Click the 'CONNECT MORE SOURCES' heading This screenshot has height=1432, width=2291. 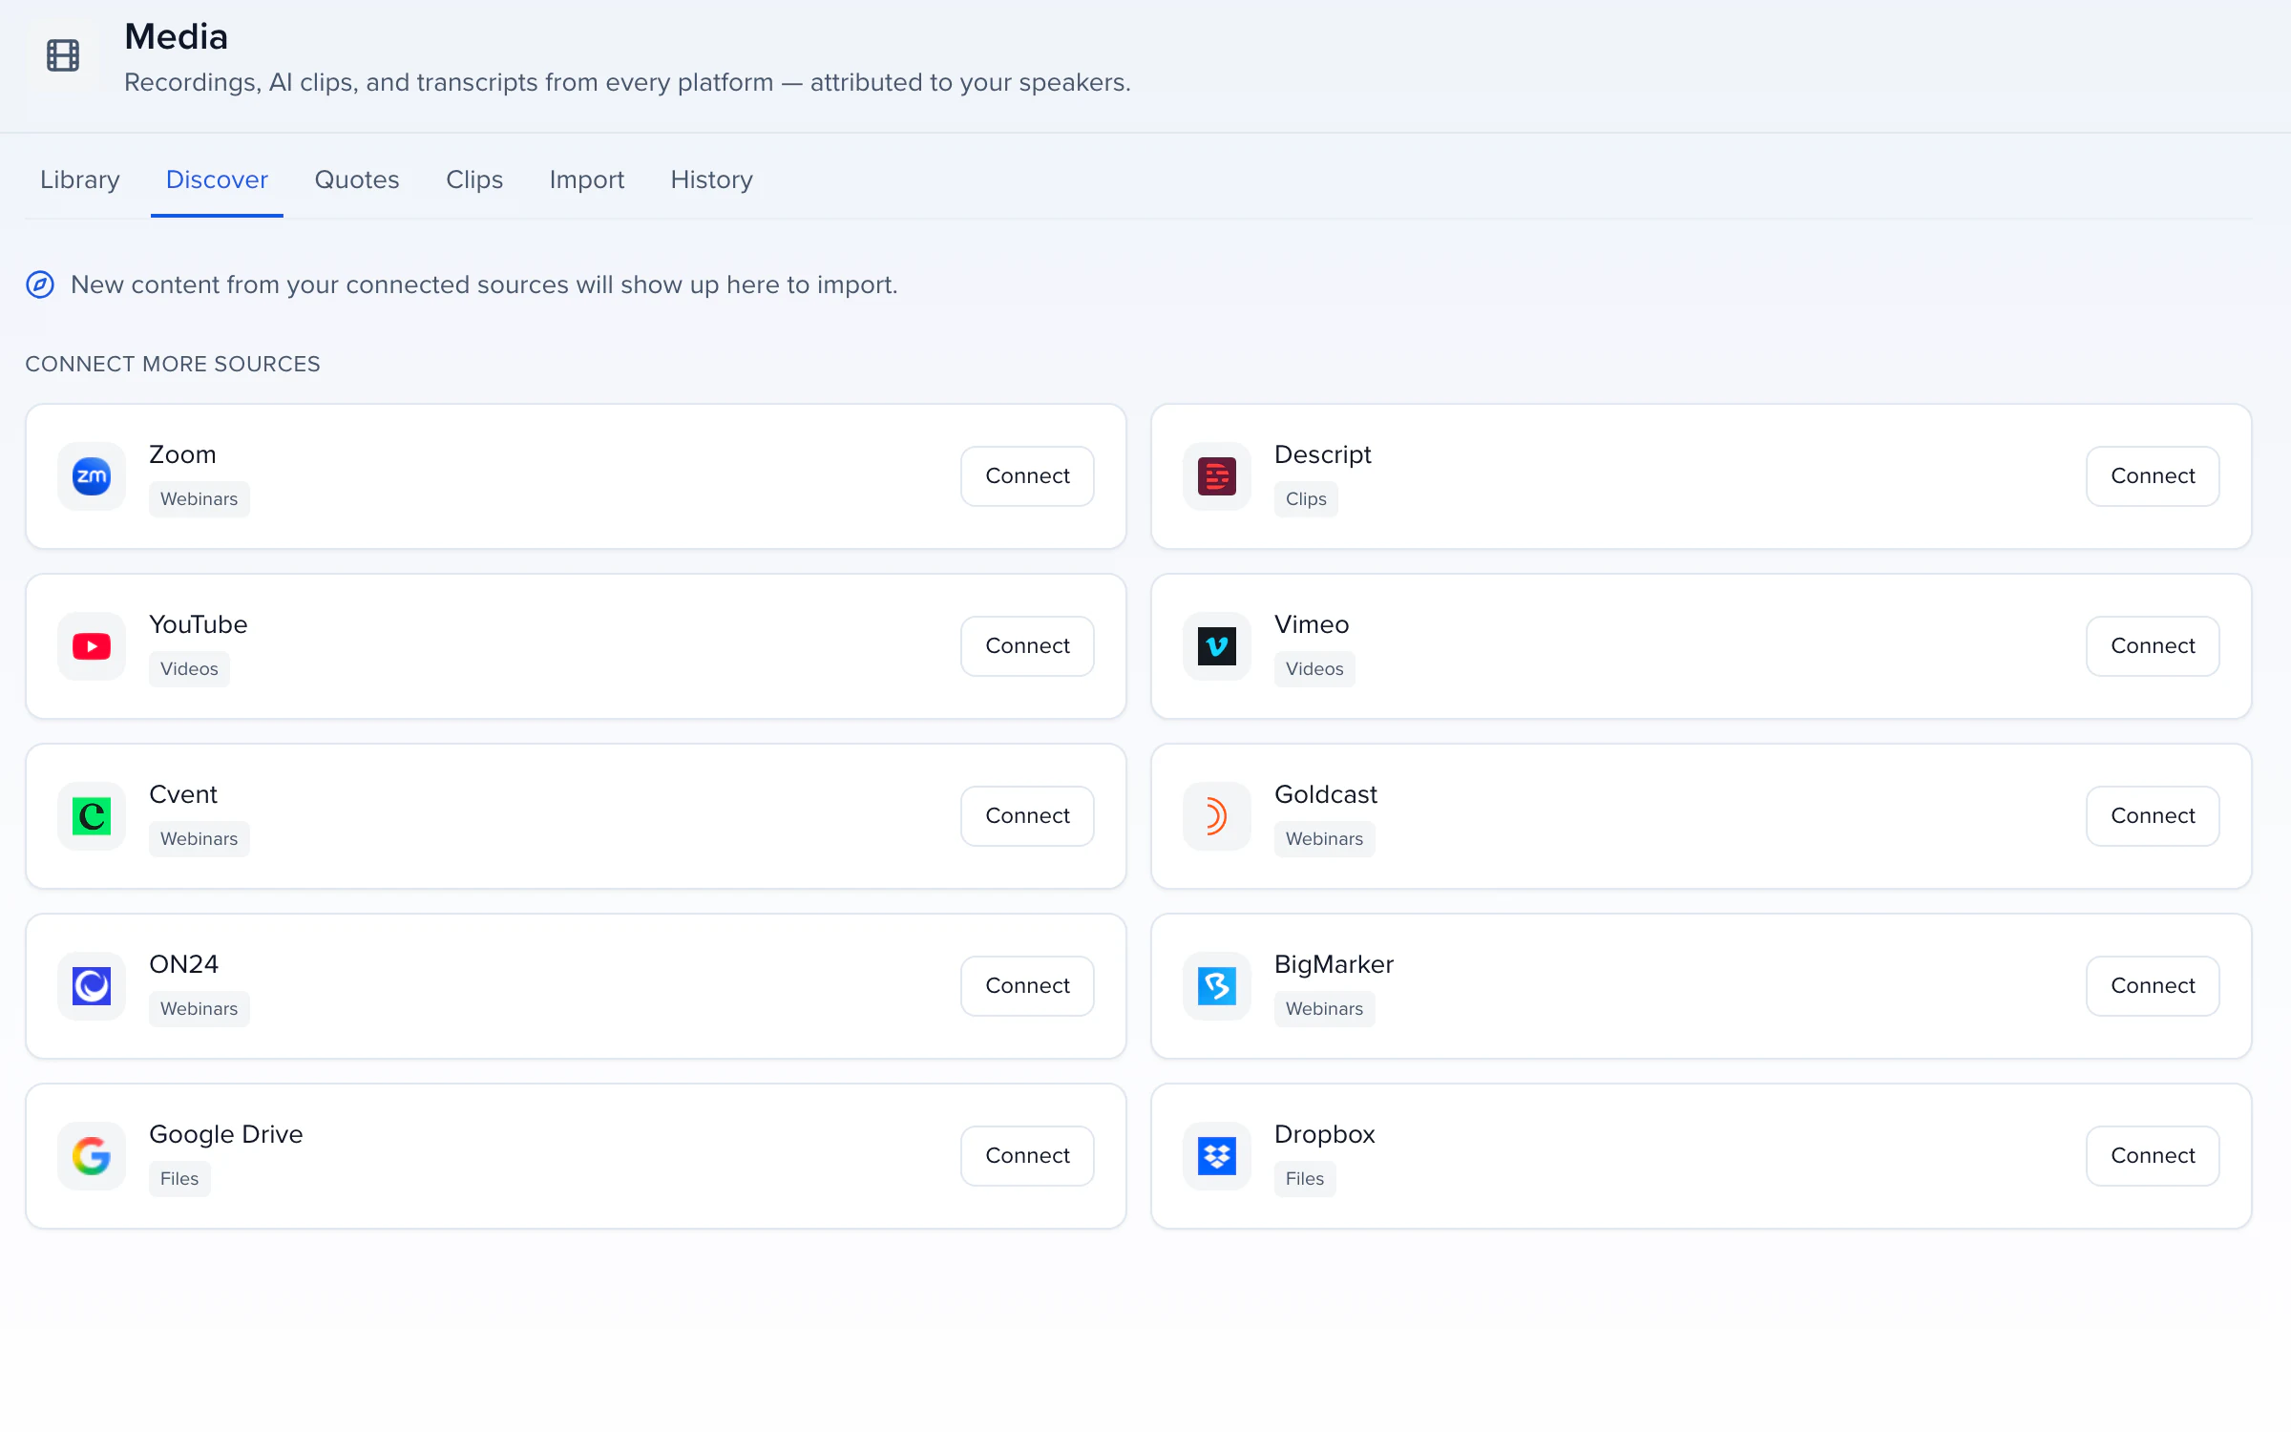173,364
